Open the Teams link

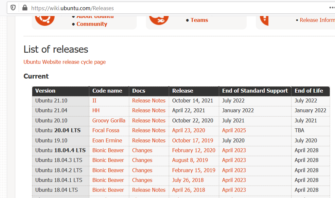(199, 20)
